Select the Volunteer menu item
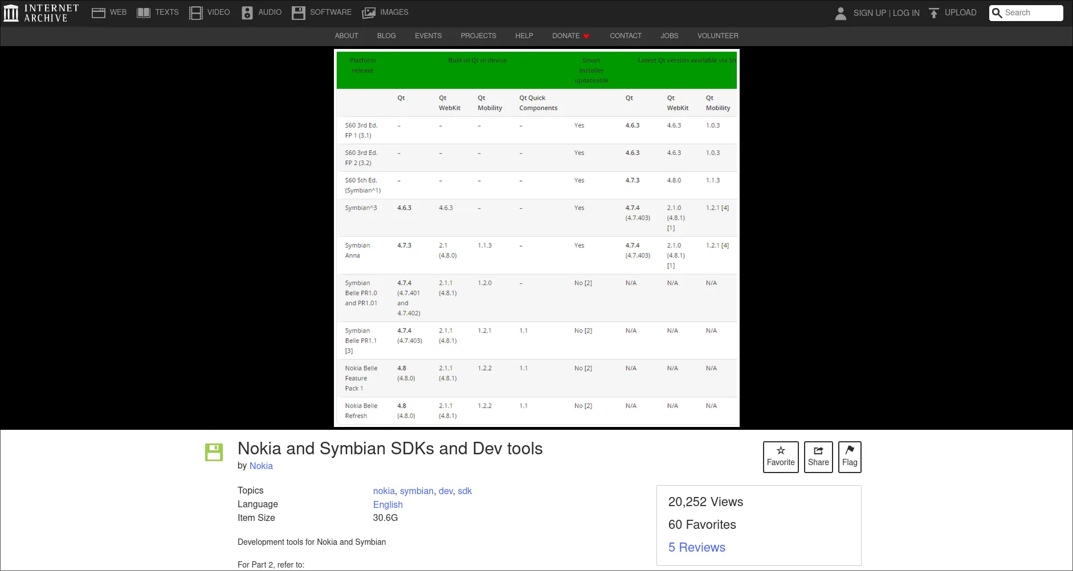 point(717,36)
